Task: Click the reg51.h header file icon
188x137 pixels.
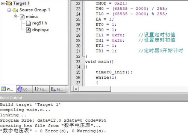Action: 28,23
